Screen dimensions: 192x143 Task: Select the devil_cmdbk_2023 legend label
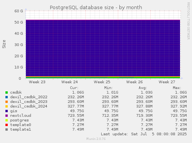[x=29, y=102]
